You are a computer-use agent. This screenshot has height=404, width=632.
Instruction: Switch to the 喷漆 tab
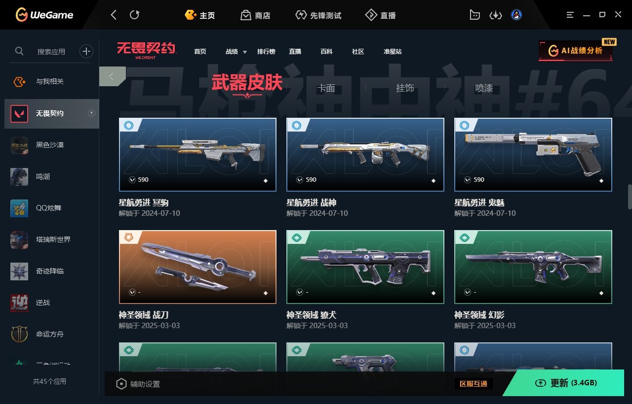484,88
